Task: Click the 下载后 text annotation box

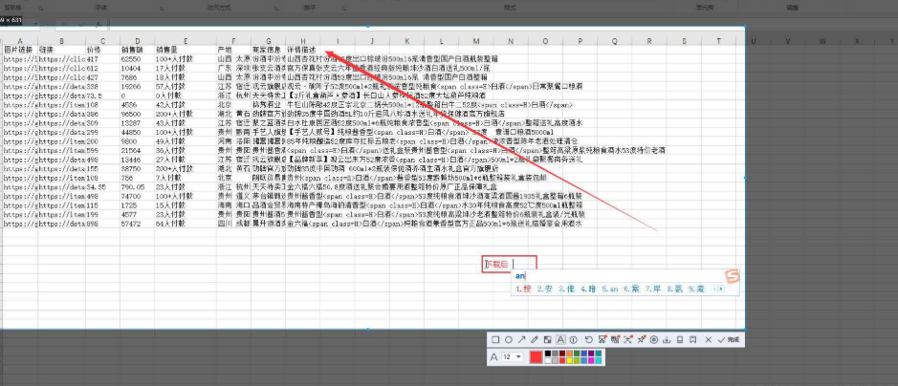Action: point(509,265)
